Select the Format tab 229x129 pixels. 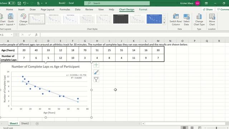[x=143, y=10]
